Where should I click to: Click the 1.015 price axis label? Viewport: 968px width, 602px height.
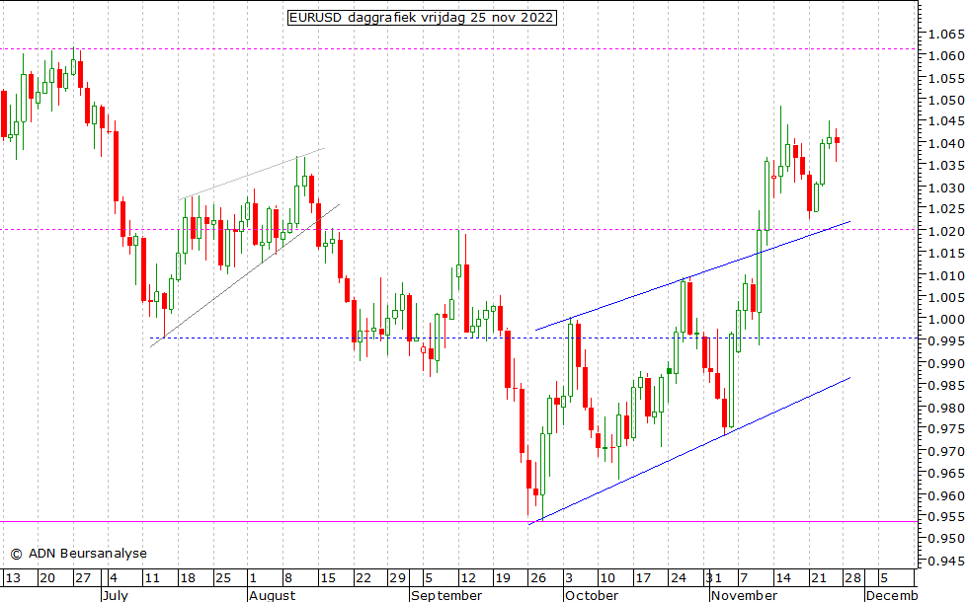point(946,253)
